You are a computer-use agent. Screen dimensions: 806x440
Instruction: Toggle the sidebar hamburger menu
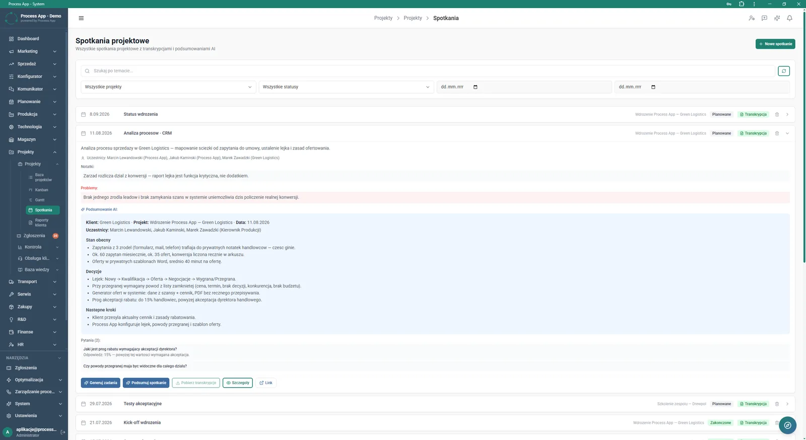tap(81, 18)
